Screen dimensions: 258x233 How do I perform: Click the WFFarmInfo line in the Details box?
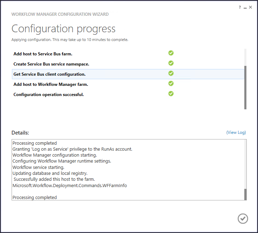click(70, 185)
